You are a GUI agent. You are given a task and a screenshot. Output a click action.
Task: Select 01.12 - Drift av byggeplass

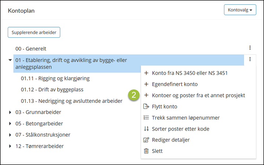tap(52, 90)
